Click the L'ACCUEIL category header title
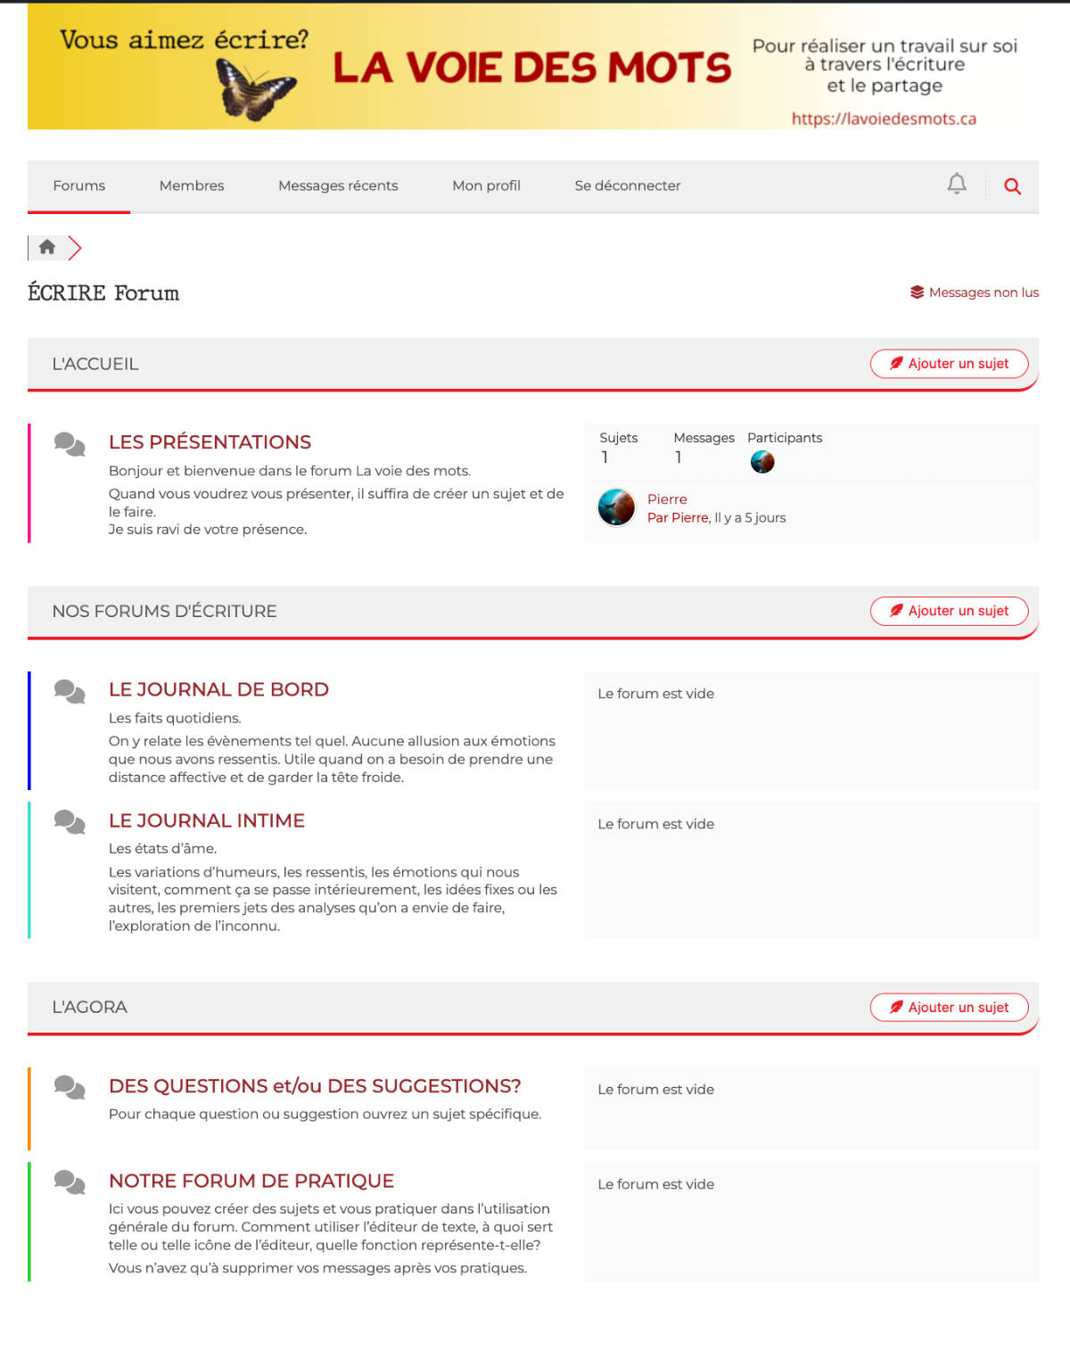The height and width of the screenshot is (1351, 1070). pos(95,364)
